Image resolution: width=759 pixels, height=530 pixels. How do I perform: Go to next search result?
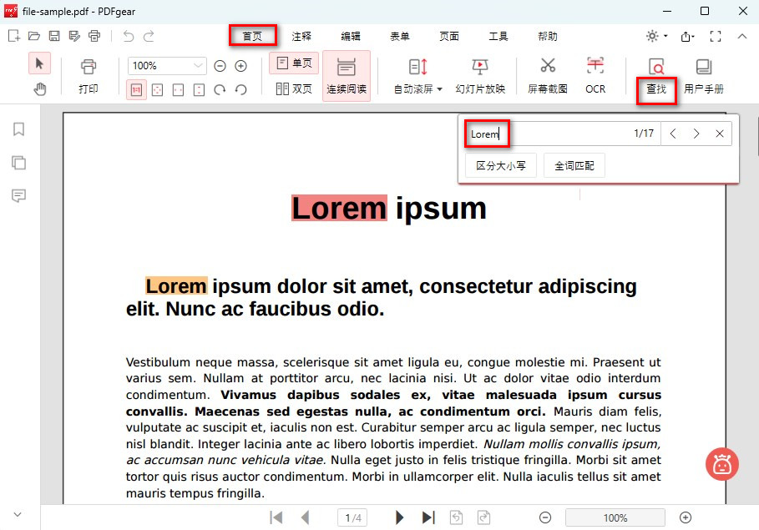[696, 133]
